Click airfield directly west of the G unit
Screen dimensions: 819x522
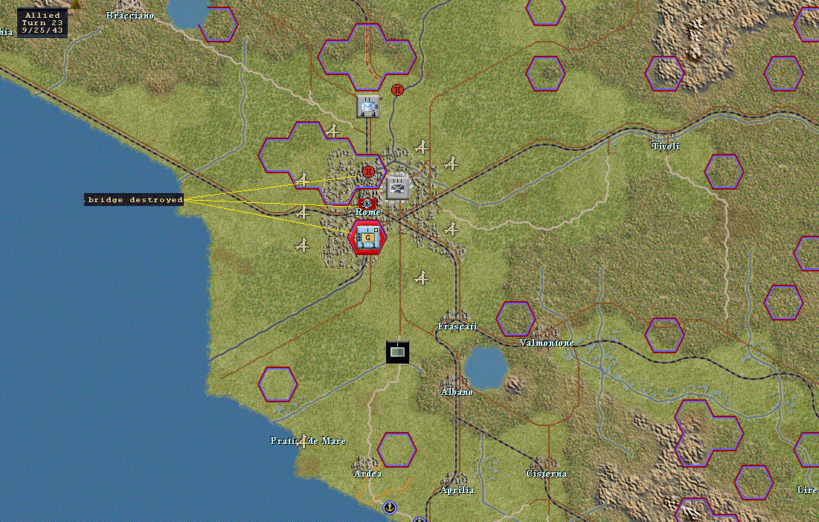(302, 245)
